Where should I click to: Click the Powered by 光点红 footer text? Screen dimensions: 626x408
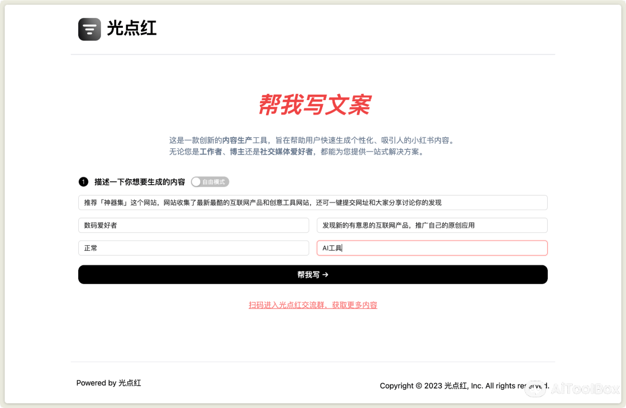pyautogui.click(x=109, y=383)
